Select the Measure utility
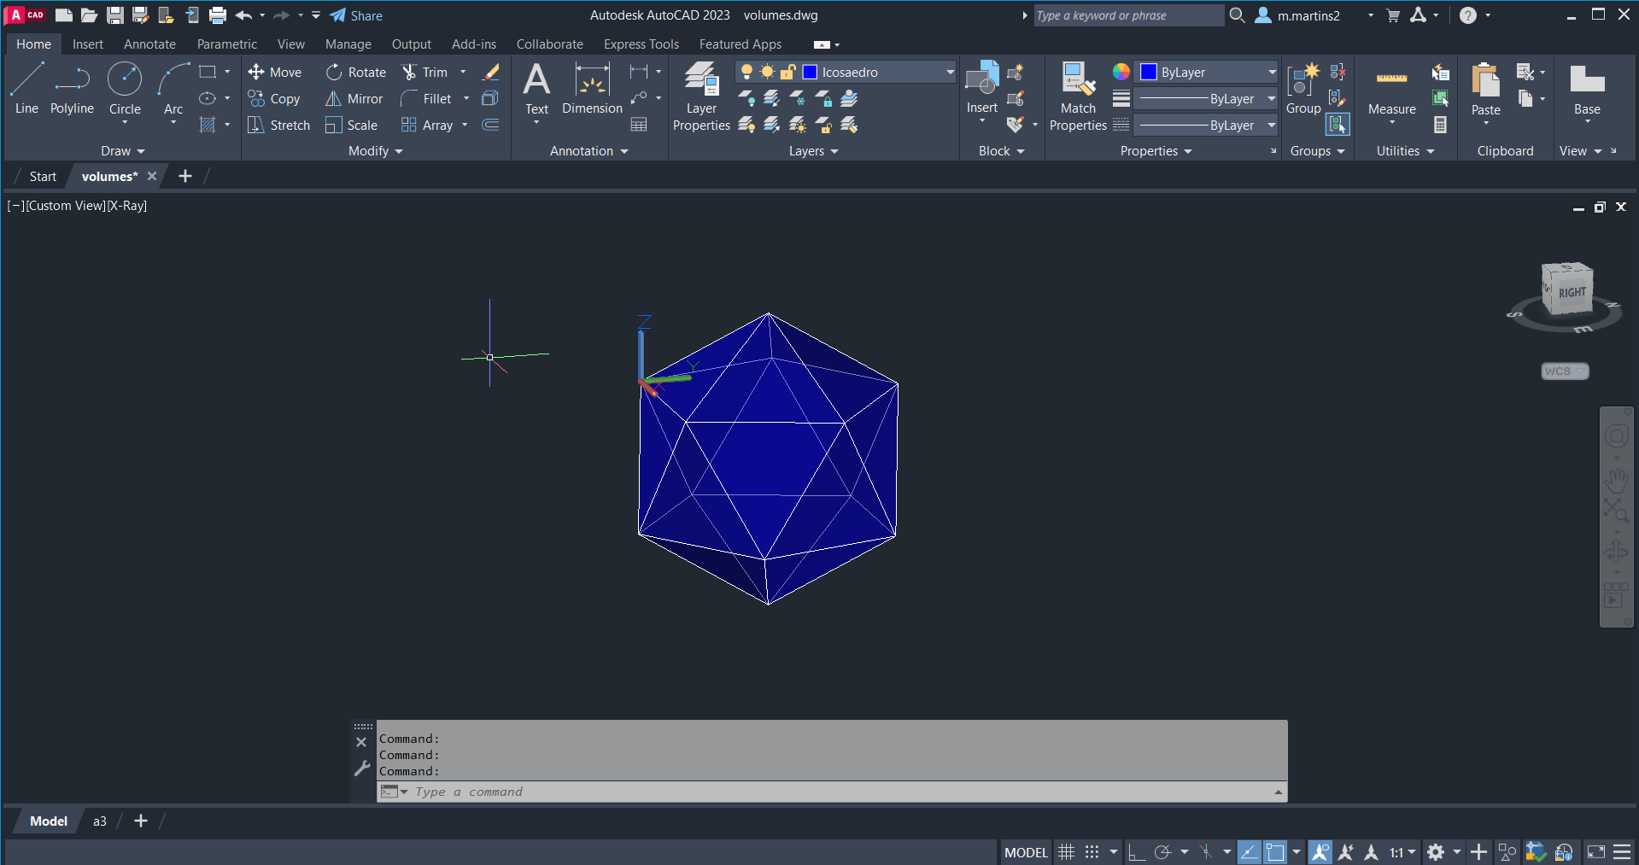 point(1391,92)
